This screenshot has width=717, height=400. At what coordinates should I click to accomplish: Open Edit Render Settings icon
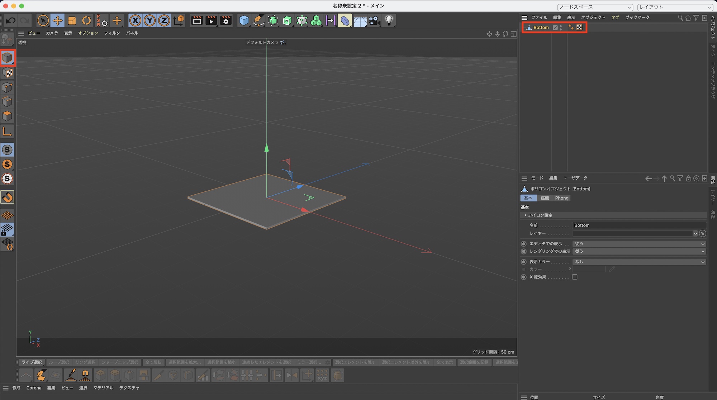click(x=226, y=20)
